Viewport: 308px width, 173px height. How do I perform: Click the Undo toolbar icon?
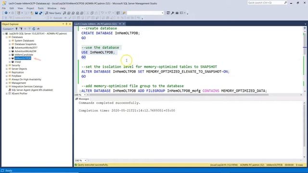pyautogui.click(x=103, y=13)
